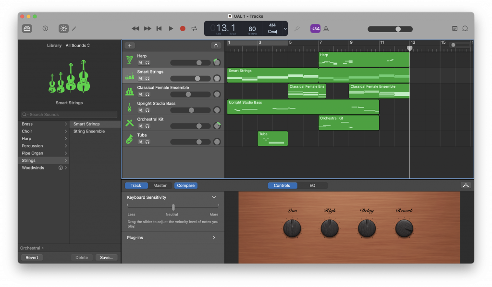Open the Editors pencil button

[x=74, y=28]
